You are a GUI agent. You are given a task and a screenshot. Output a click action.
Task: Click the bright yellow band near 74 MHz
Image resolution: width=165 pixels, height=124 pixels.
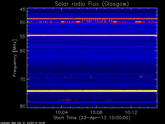pyautogui.click(x=92, y=91)
